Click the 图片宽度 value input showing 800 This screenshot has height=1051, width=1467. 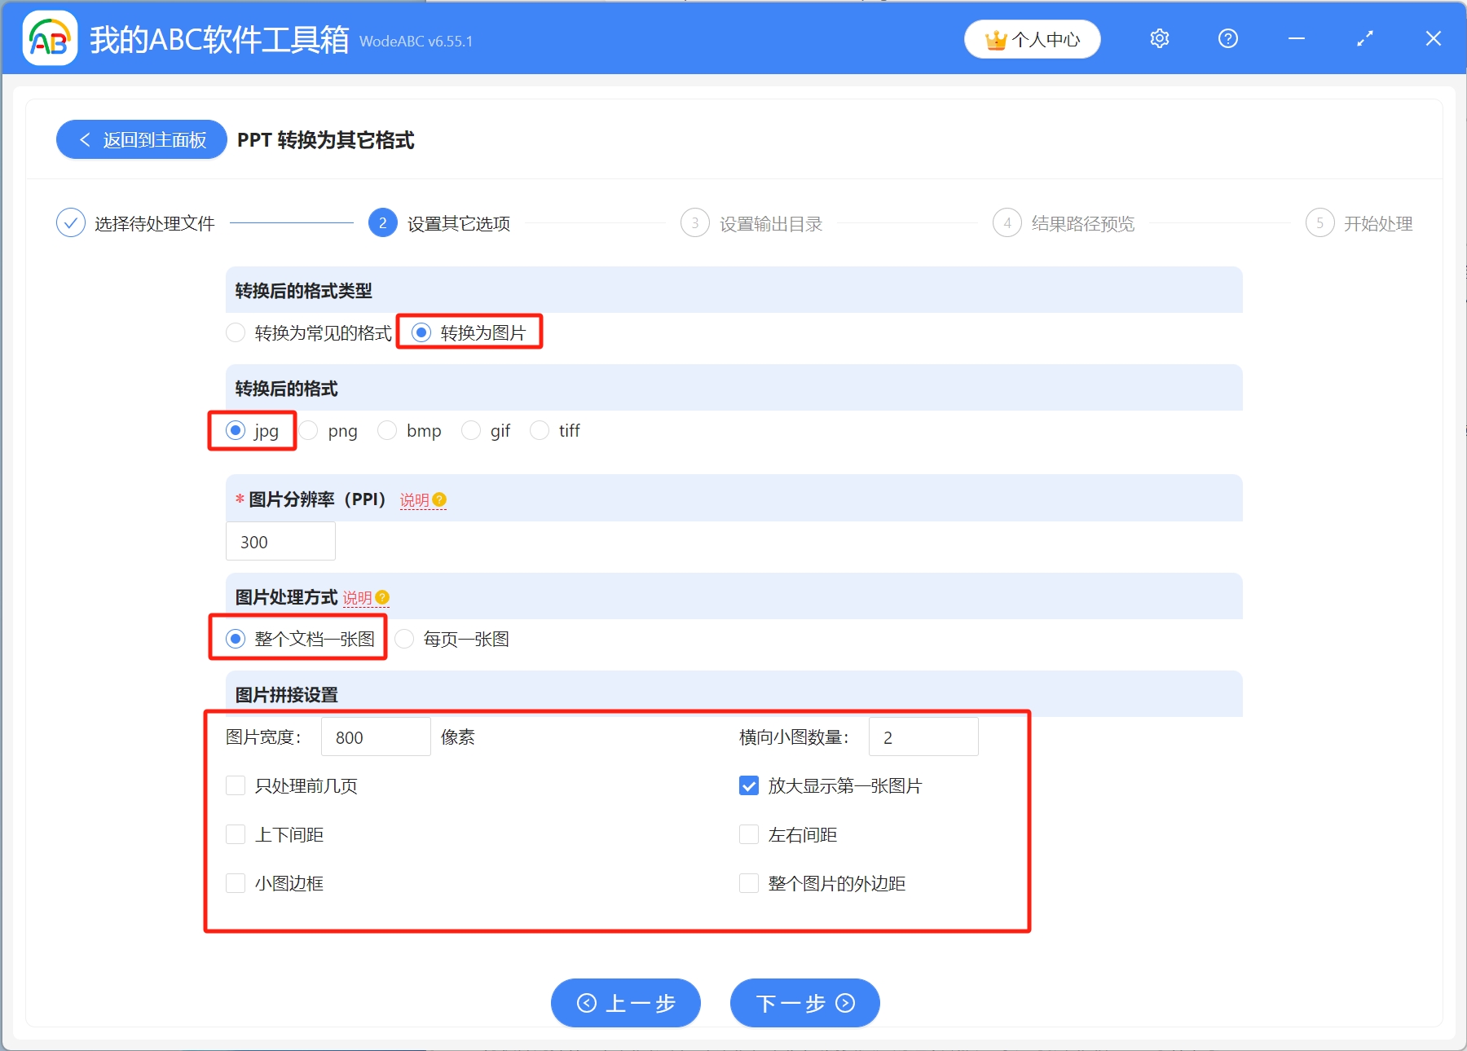375,736
